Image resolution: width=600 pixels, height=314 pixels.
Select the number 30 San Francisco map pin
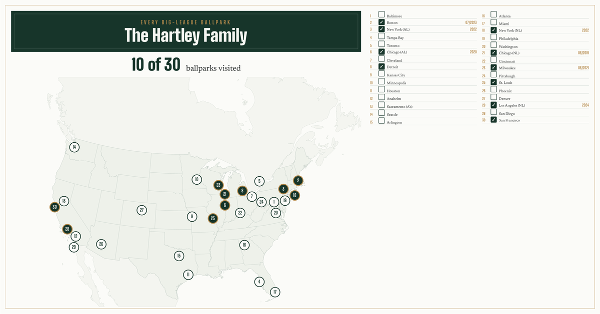[54, 207]
